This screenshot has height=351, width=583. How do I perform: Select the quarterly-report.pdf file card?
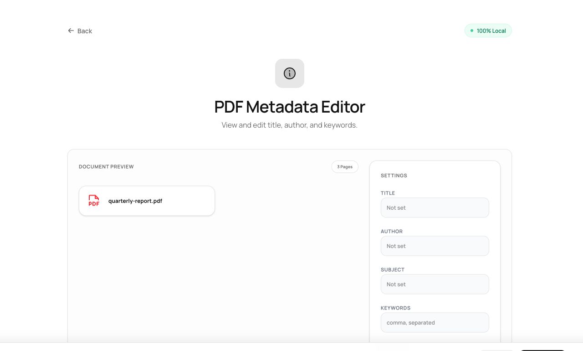pyautogui.click(x=147, y=201)
